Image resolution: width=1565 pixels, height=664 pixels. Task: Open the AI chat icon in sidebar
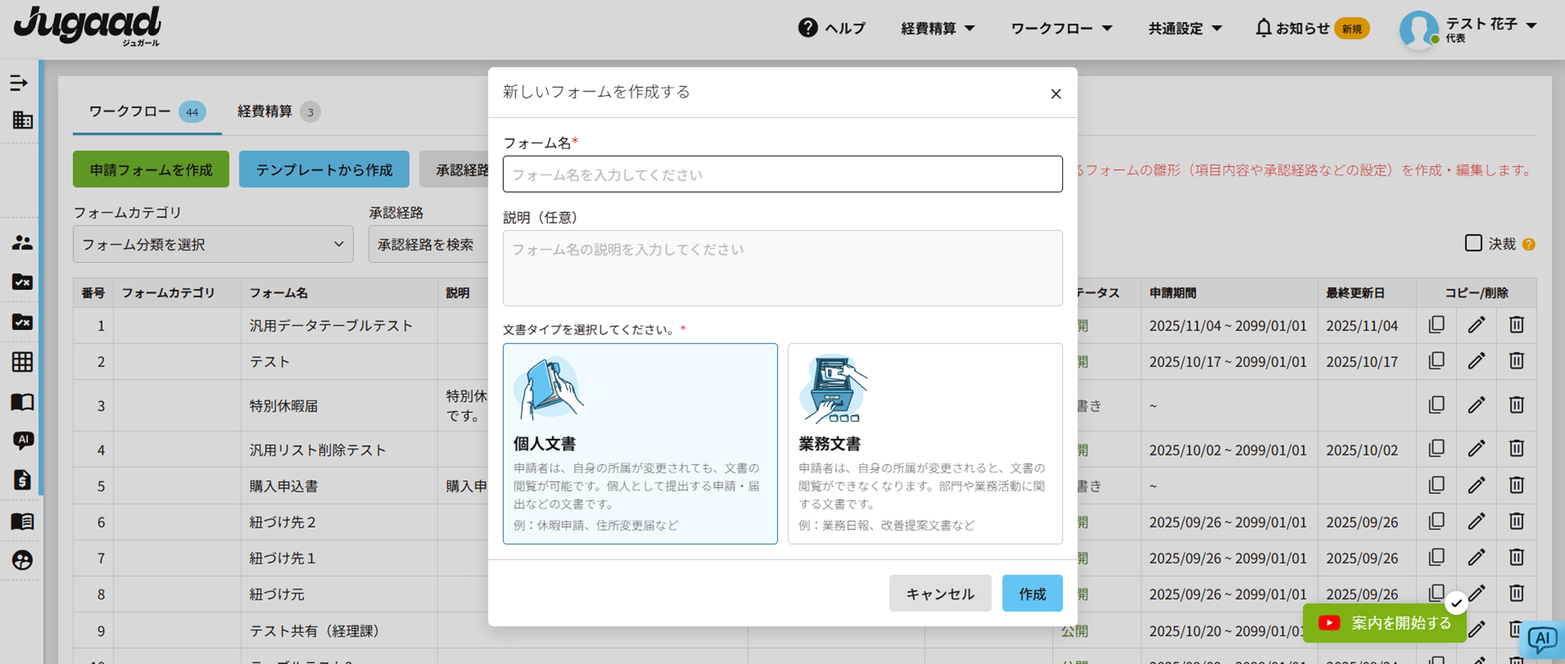pyautogui.click(x=22, y=440)
